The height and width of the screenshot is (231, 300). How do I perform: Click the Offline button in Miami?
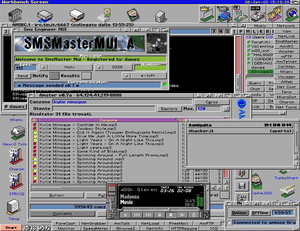coord(260,213)
